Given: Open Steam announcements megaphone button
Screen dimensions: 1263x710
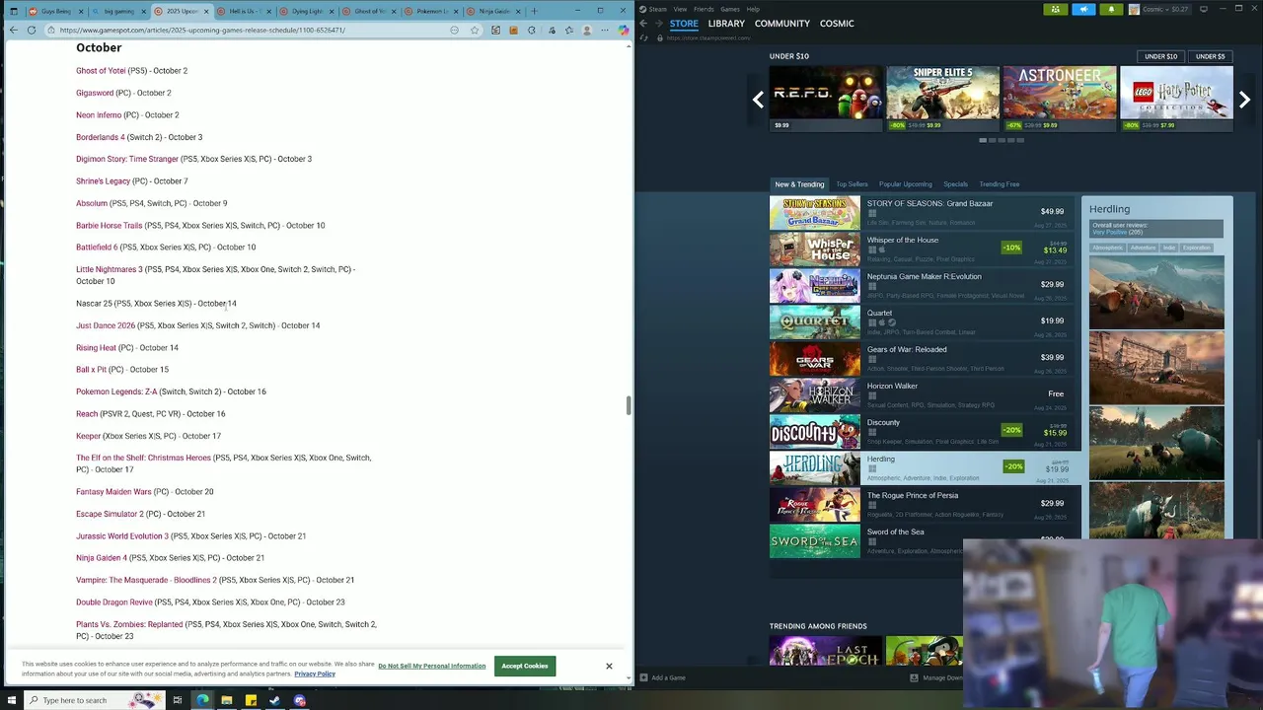Looking at the screenshot, I should coord(1083,9).
